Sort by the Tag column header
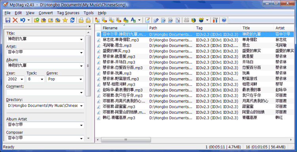297x152 pixels. pos(217,28)
